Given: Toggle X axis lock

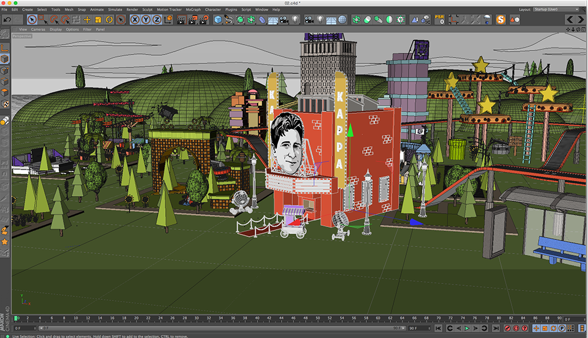Looking at the screenshot, I should click(x=135, y=19).
